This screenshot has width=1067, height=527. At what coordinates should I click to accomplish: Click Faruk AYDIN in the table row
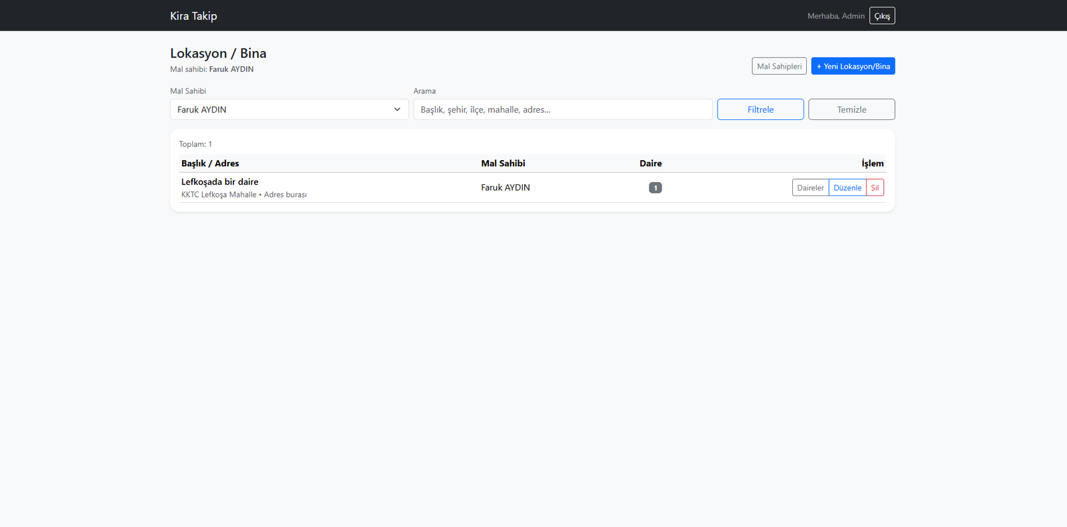point(505,188)
